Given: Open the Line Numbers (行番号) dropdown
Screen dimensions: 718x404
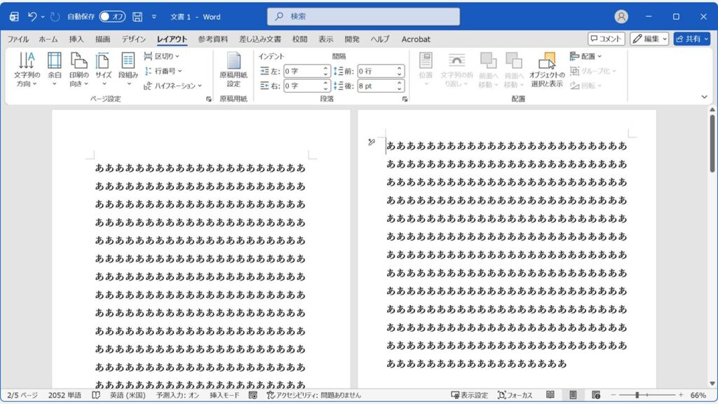Looking at the screenshot, I should (166, 70).
